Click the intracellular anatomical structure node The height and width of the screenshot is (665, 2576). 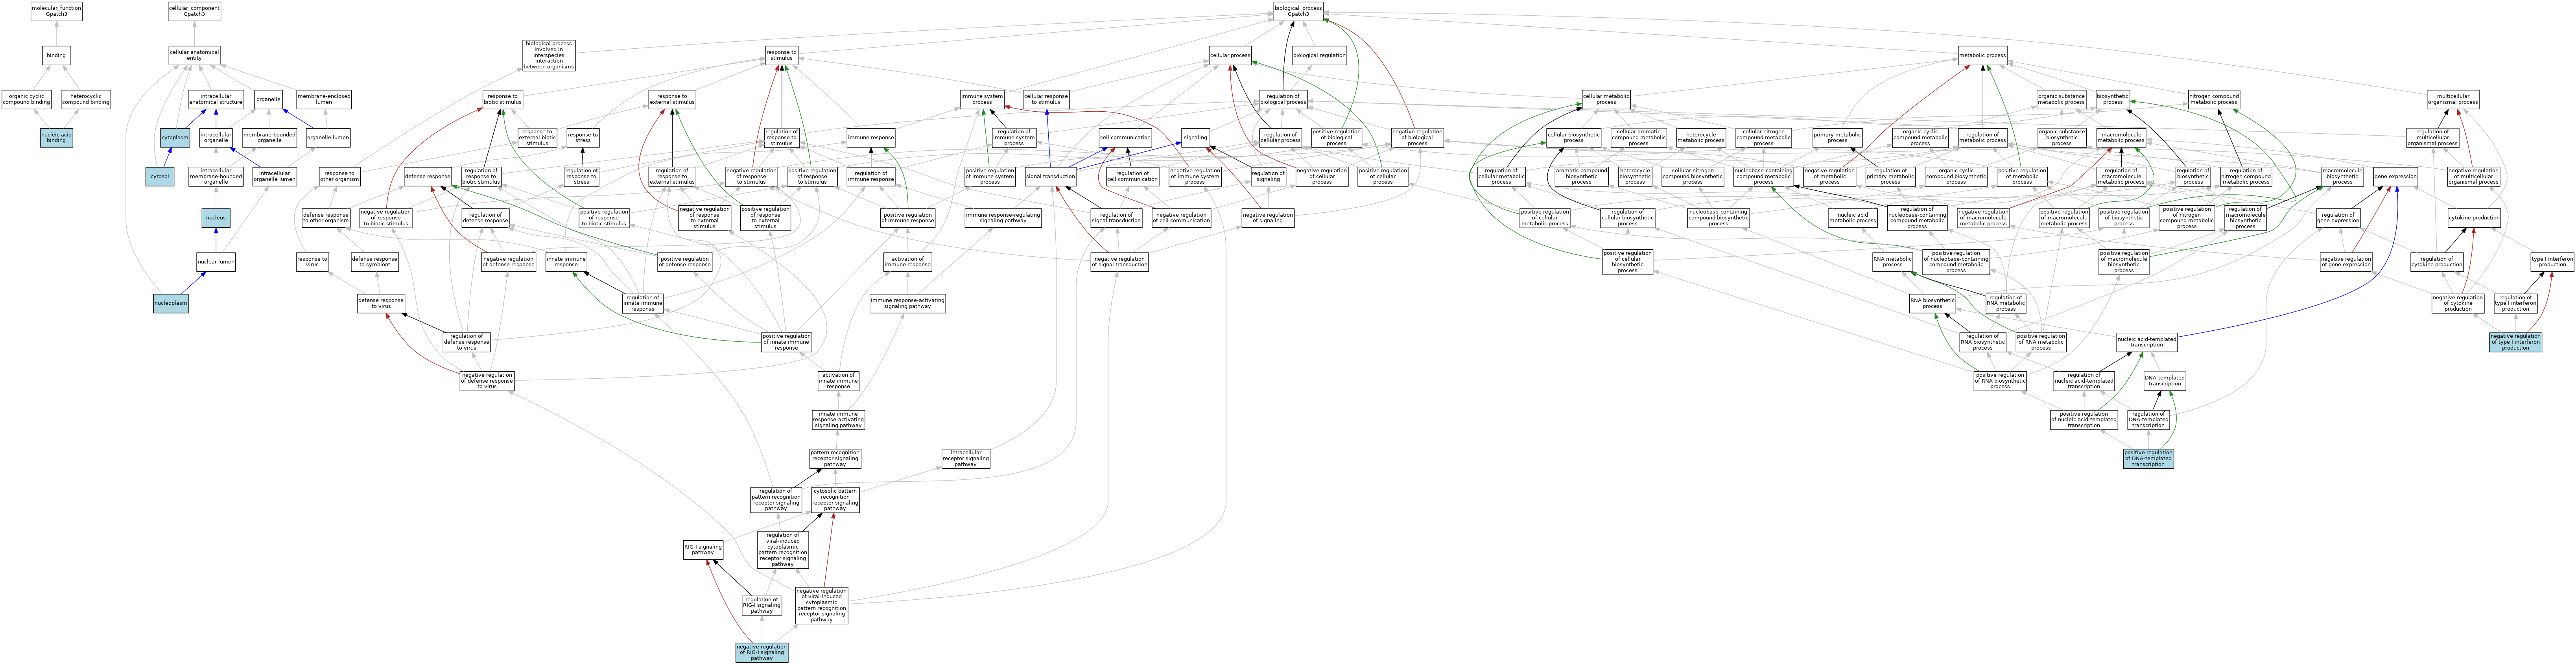(216, 99)
